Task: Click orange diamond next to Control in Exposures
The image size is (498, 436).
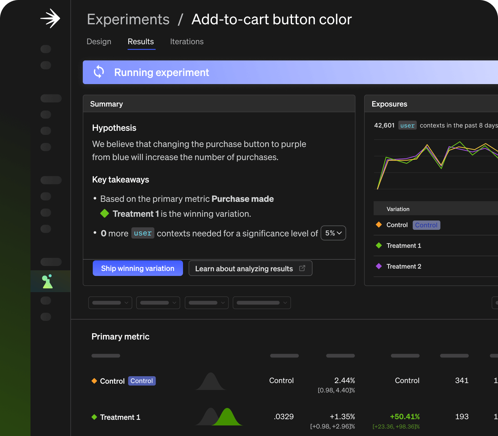Action: point(379,225)
